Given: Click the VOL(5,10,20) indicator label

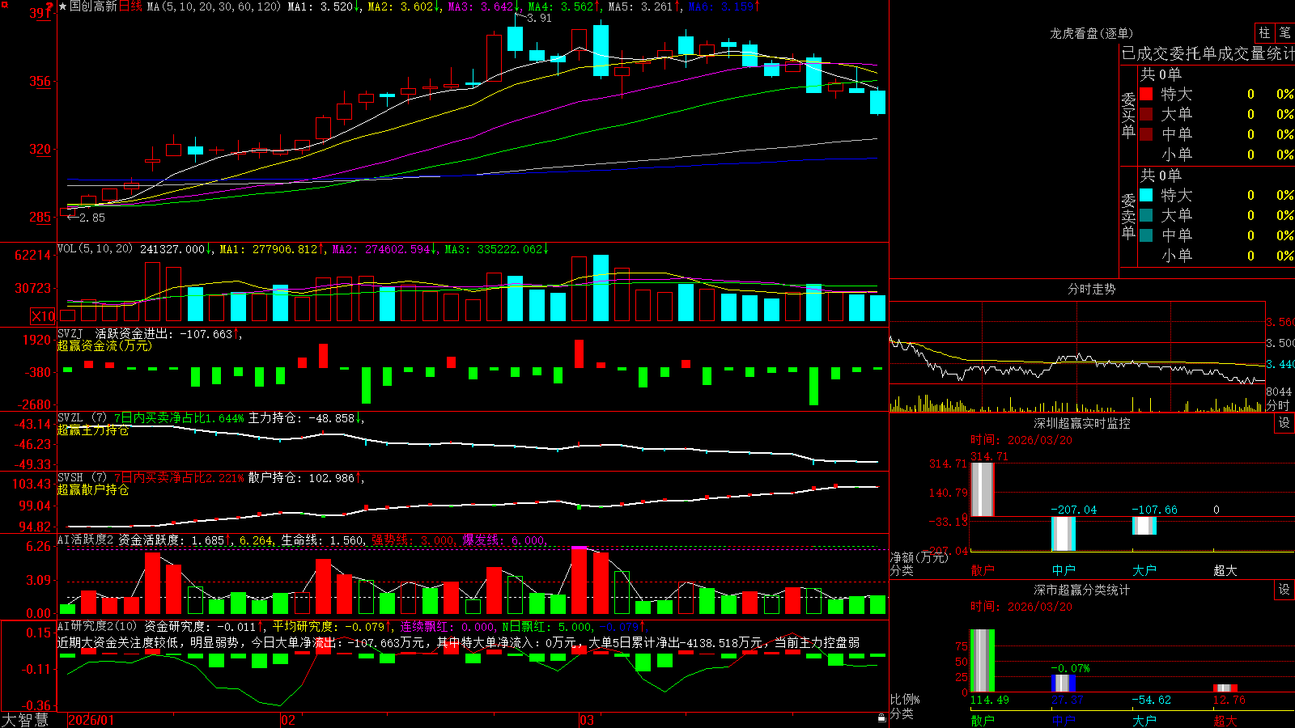Looking at the screenshot, I should click(95, 249).
